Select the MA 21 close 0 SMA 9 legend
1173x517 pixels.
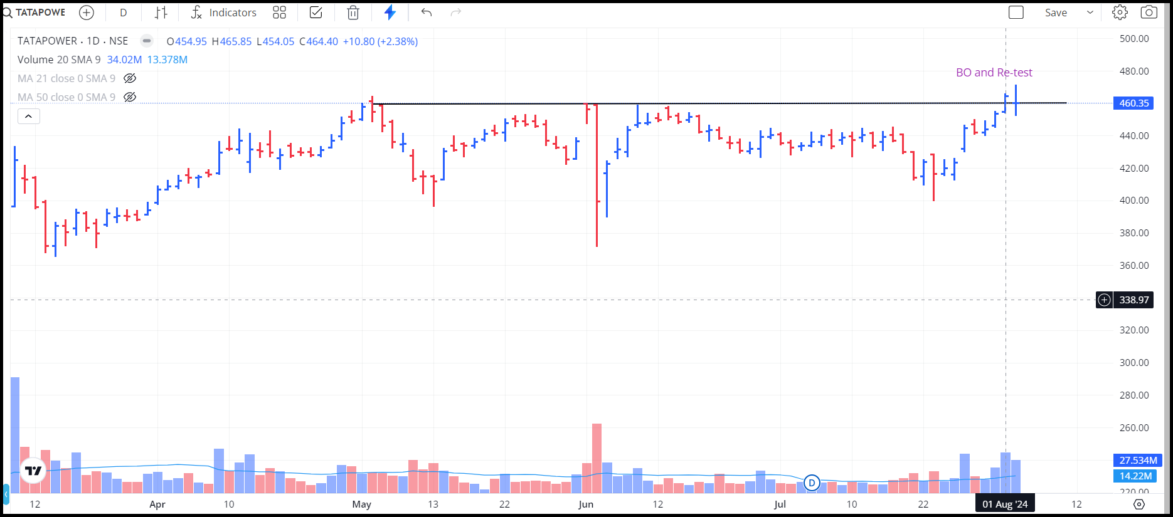click(66, 78)
